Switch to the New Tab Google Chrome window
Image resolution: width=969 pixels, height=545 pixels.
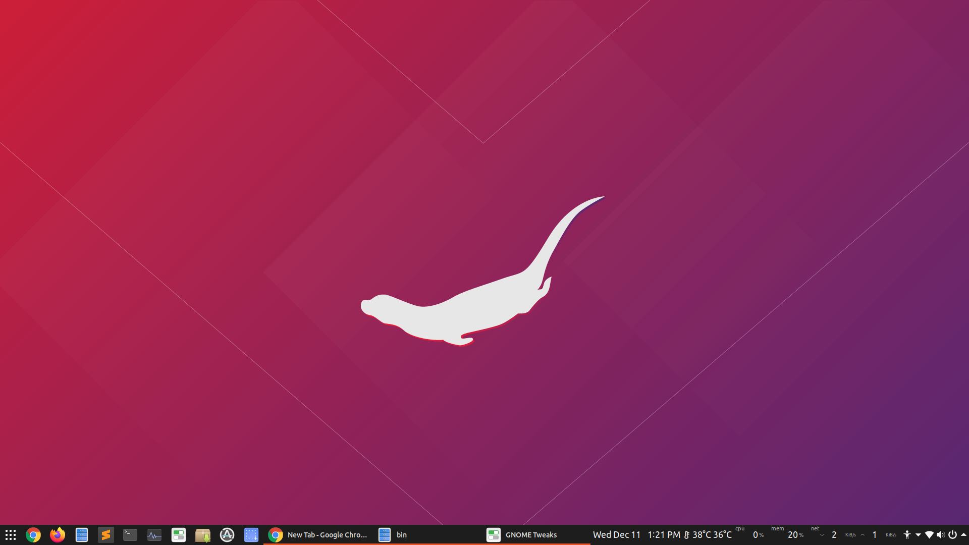[x=318, y=535]
